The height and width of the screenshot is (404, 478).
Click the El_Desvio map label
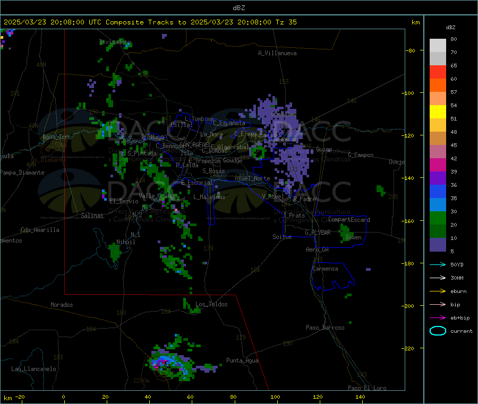coord(124,201)
